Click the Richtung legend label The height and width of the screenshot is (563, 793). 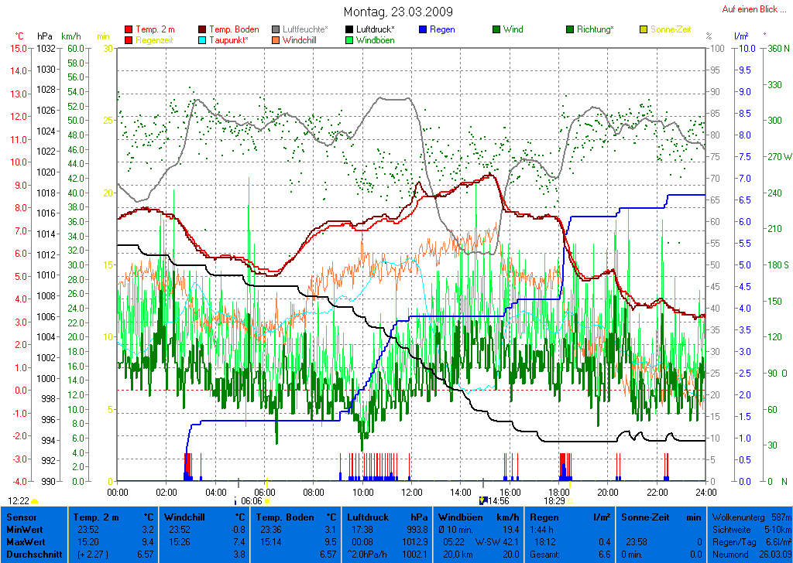click(x=596, y=30)
